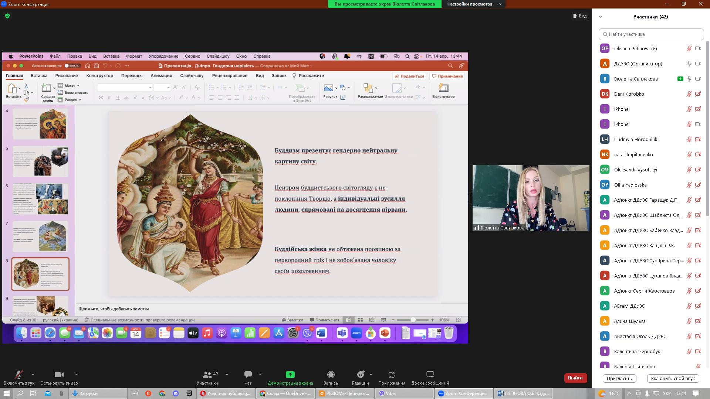Click the green Демонстрация экрана icon
This screenshot has width=710, height=399.
click(x=290, y=375)
